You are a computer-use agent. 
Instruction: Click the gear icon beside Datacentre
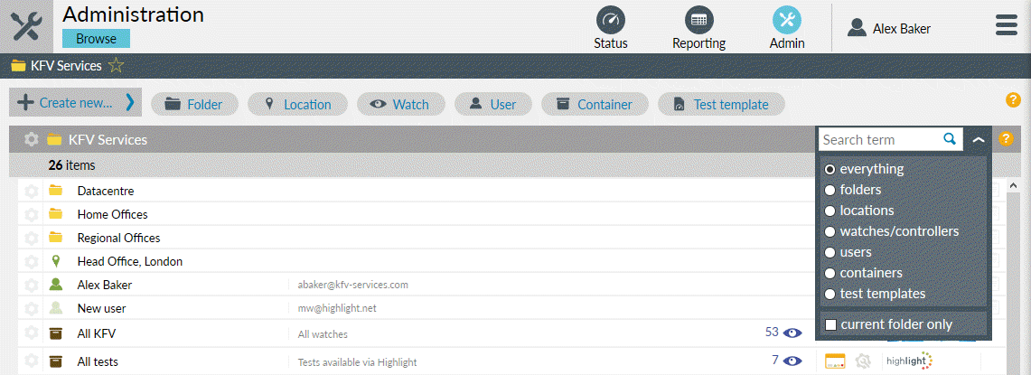(x=32, y=191)
